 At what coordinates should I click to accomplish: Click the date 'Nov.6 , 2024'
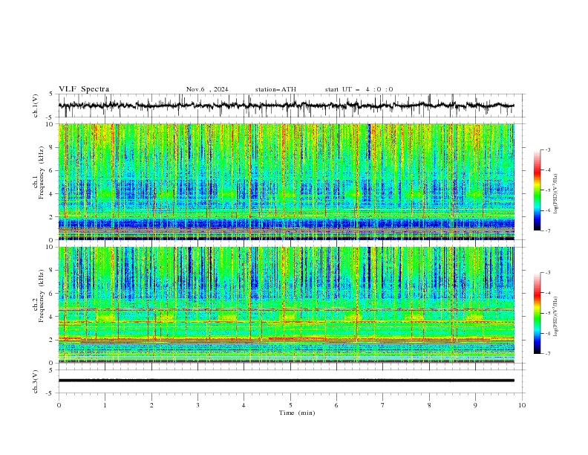pyautogui.click(x=207, y=89)
